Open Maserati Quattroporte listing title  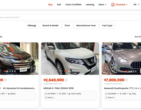click(x=123, y=88)
